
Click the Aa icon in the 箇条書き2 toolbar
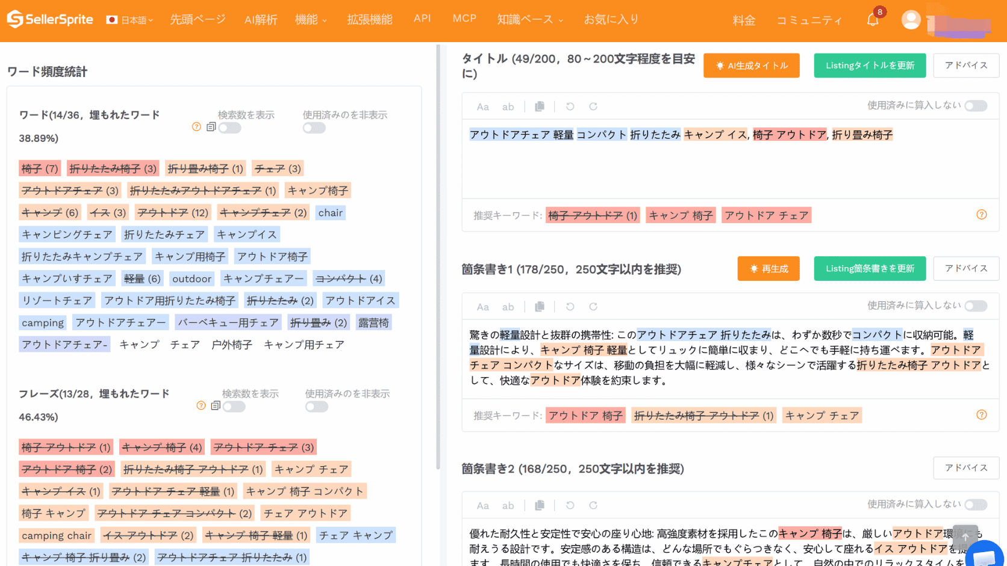point(483,506)
